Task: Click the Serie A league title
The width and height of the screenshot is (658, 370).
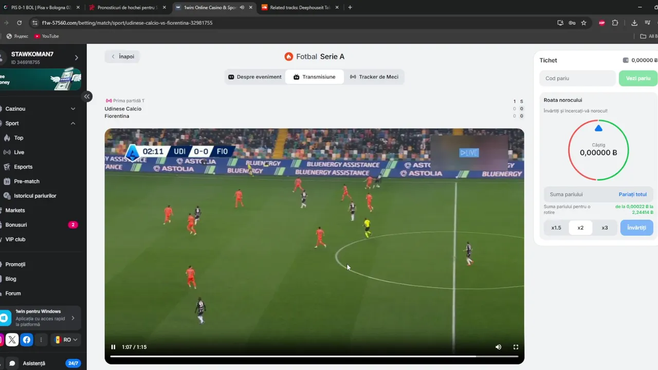Action: [x=332, y=57]
